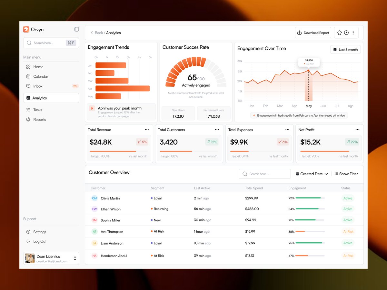Click the SM avatar for Sophia Miller
The height and width of the screenshot is (290, 387).
click(94, 220)
